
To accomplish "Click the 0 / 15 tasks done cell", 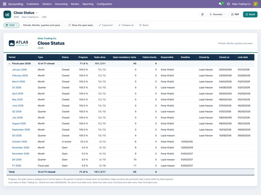I will pyautogui.click(x=102, y=166).
